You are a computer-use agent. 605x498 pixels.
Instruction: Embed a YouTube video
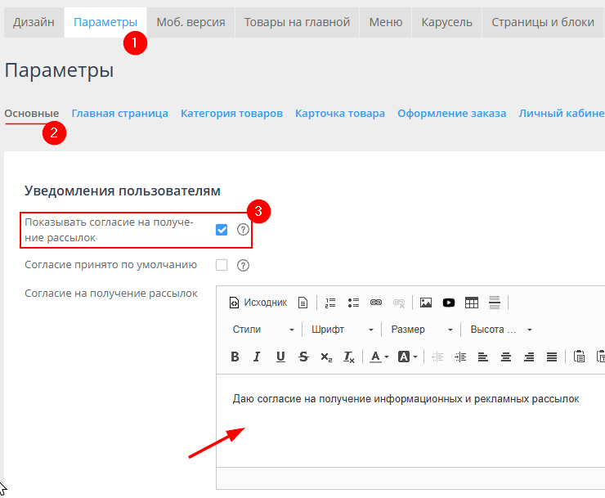[x=448, y=303]
